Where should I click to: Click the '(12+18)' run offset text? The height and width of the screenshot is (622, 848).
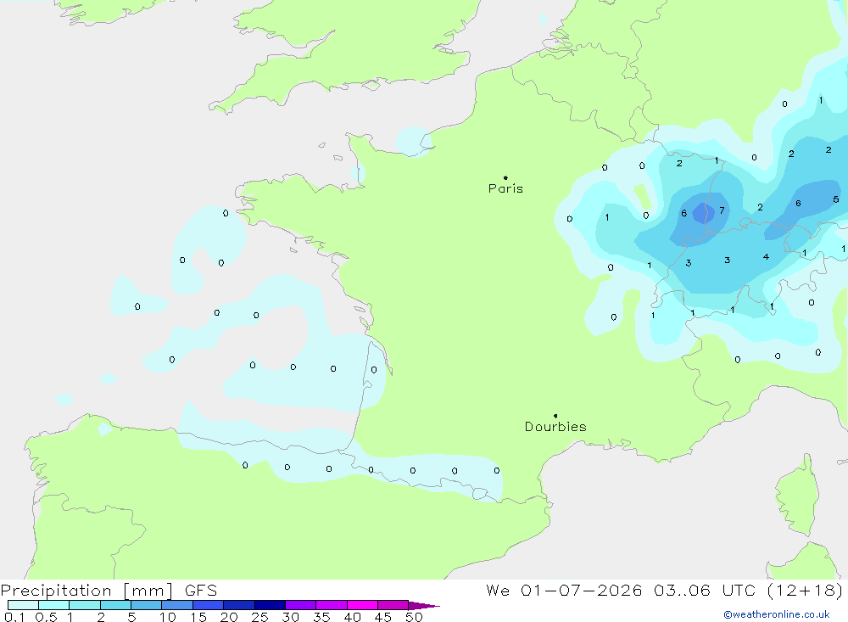point(805,590)
